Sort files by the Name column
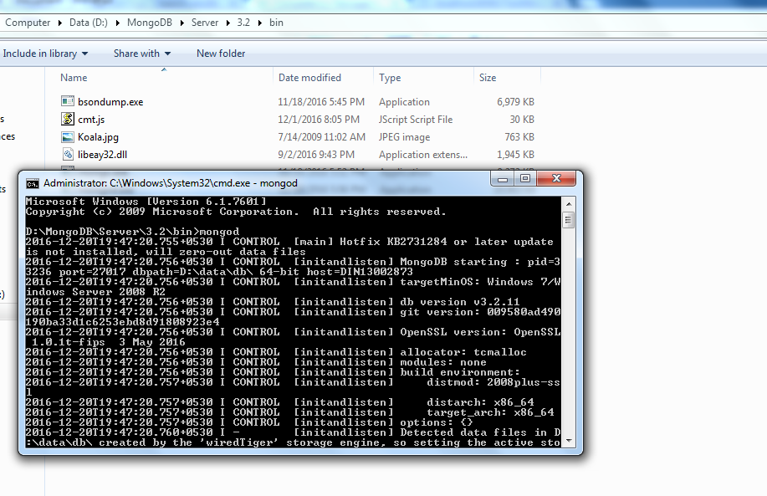 [74, 78]
